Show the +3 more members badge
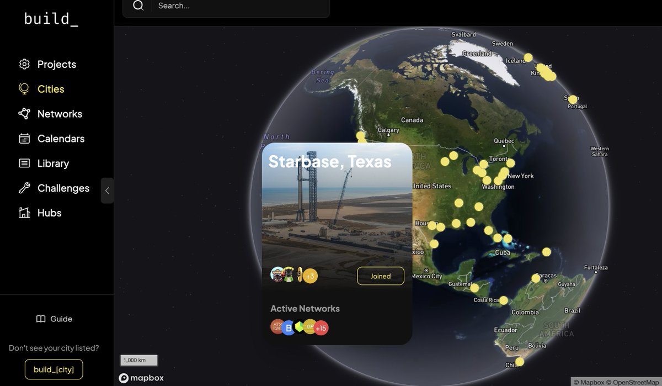This screenshot has width=662, height=386. click(x=310, y=276)
